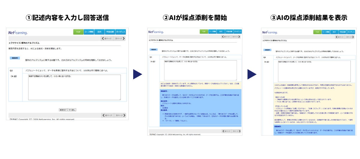The height and width of the screenshot is (159, 360).
Task: Click the 演習説明 badge in step 1 panel
Action: coord(15,58)
